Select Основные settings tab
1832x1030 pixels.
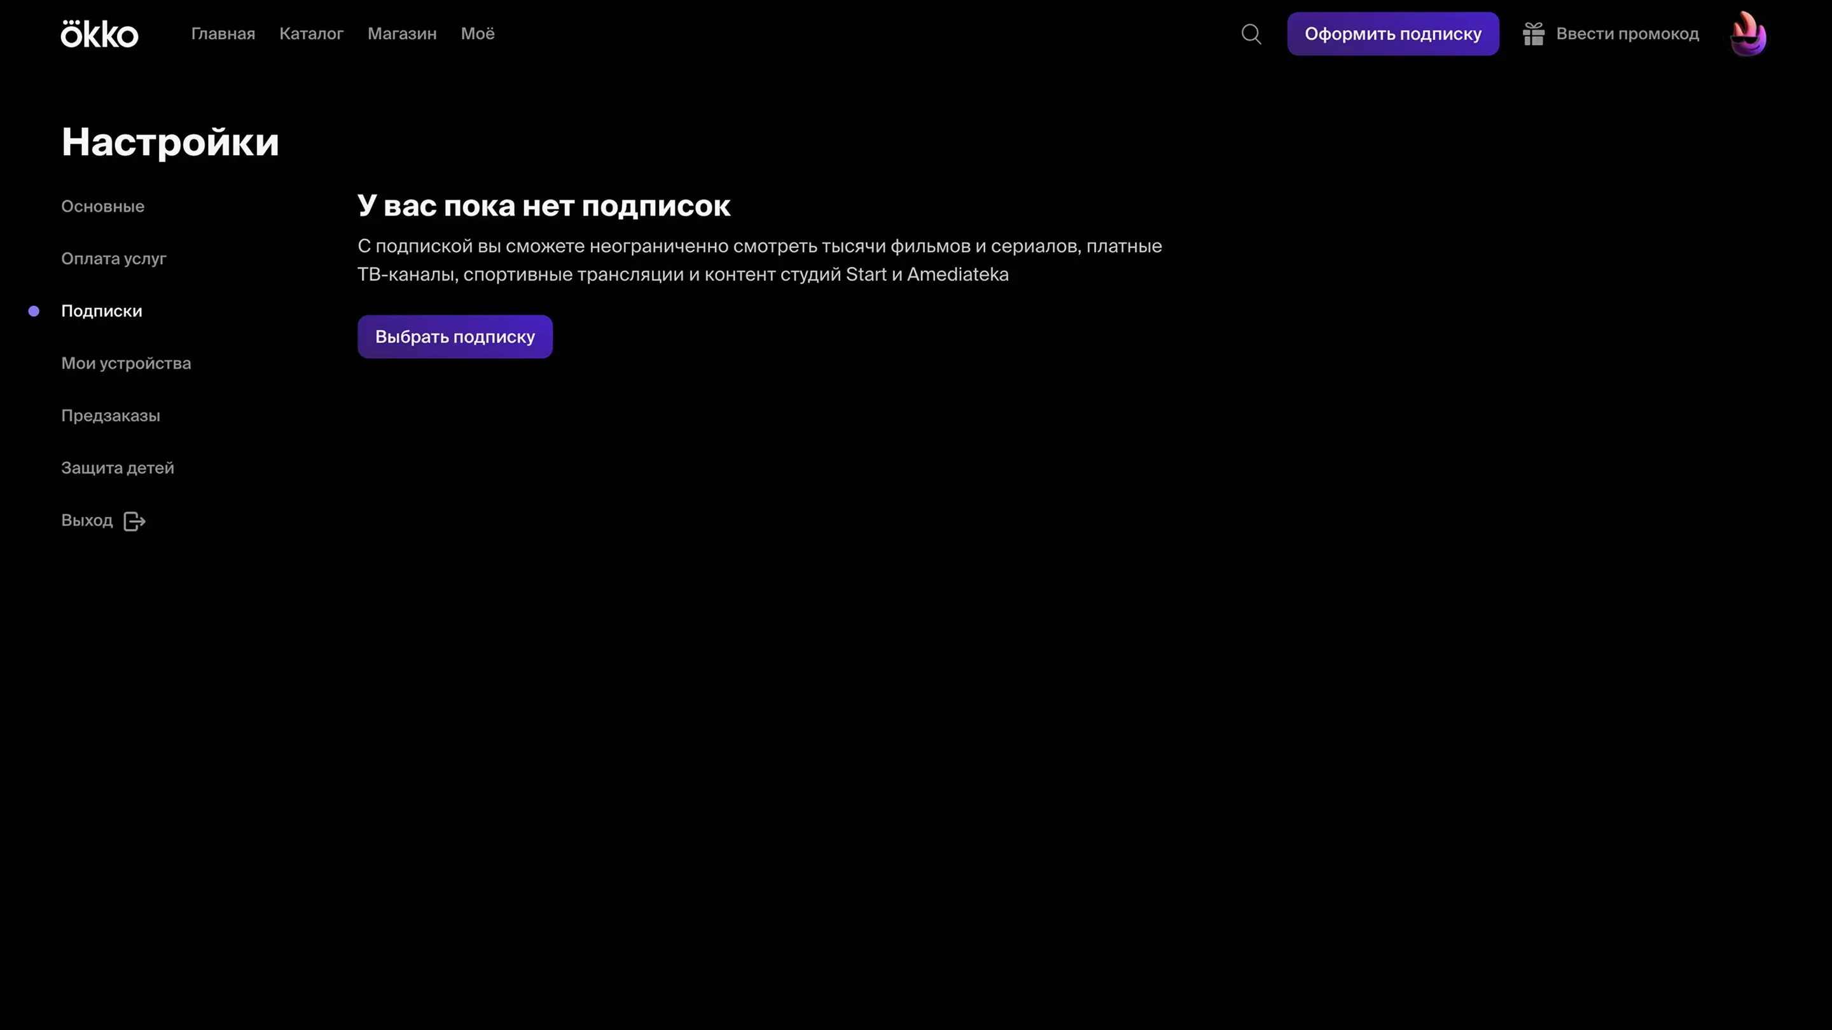pyautogui.click(x=102, y=207)
